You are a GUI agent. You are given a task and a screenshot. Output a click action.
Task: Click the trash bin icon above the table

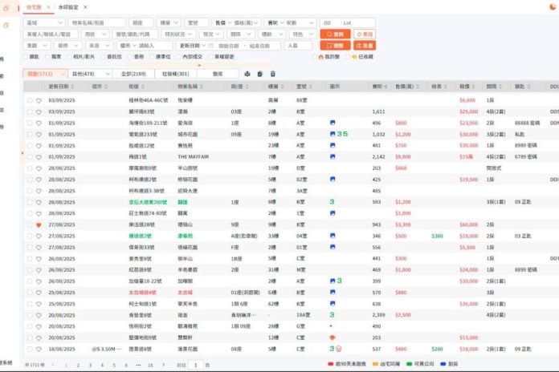point(273,74)
